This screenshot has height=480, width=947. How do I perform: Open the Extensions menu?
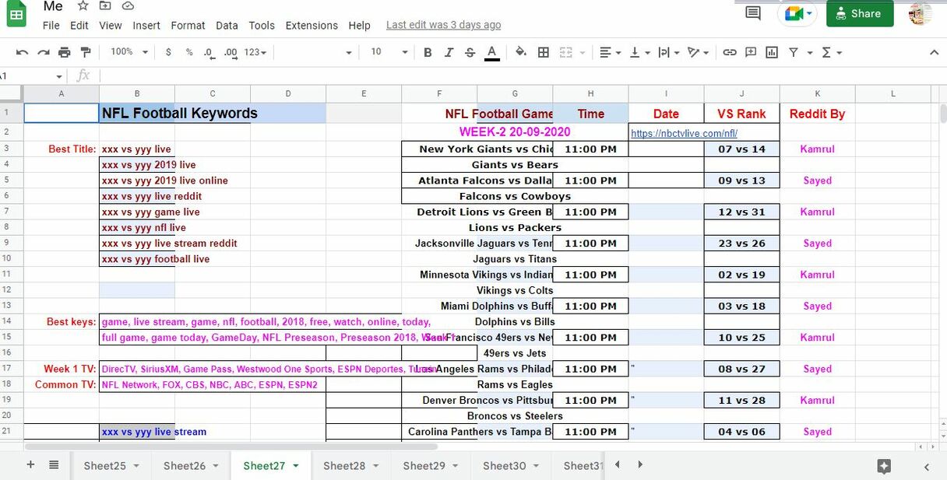[x=312, y=25]
